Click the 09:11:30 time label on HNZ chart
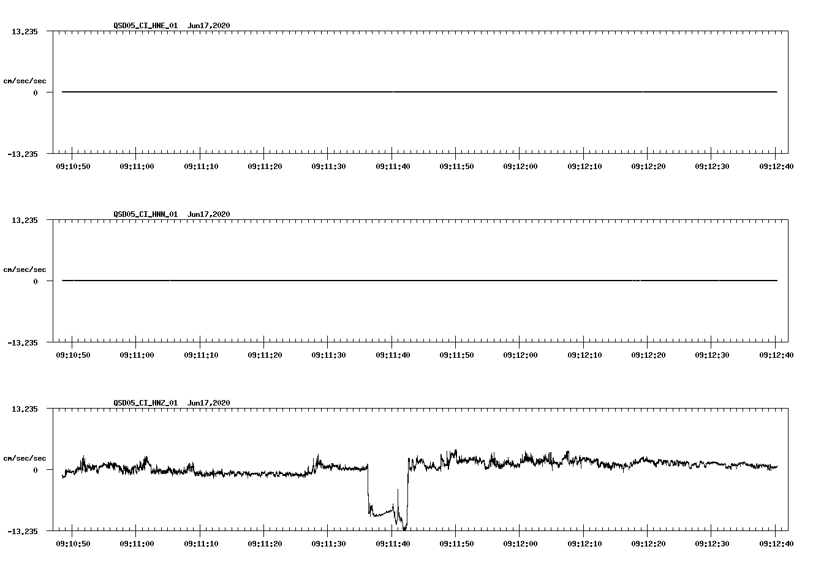Screen dimensions: 832x566 click(x=328, y=543)
